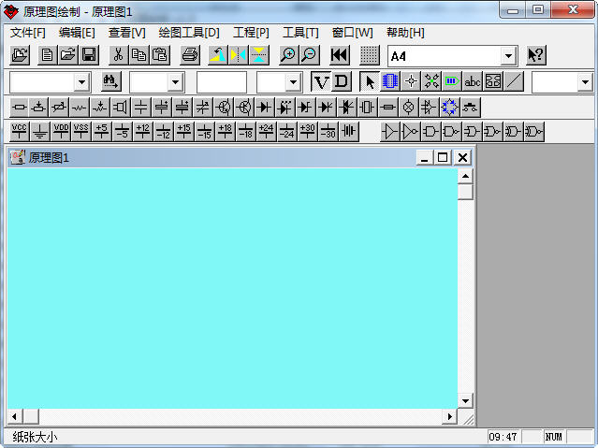This screenshot has height=448, width=598.
Task: Place a crystal oscillator symbol
Action: coord(367,108)
